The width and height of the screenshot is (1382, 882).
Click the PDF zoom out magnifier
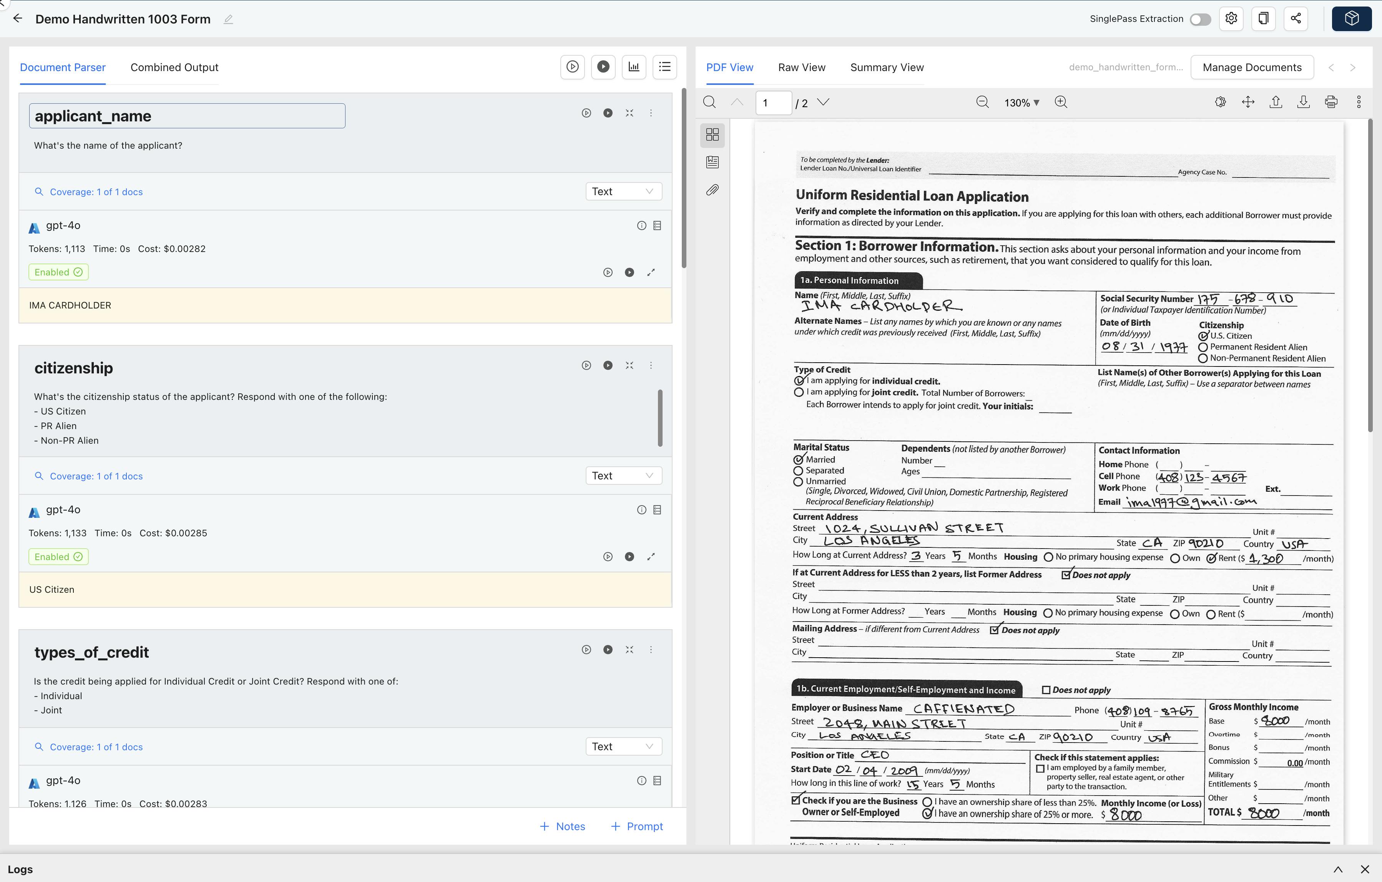coord(982,102)
